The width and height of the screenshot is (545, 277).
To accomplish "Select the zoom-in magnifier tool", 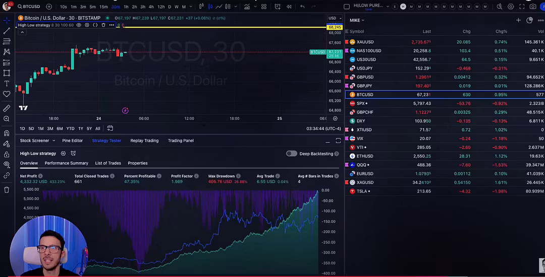I will click(x=7, y=119).
